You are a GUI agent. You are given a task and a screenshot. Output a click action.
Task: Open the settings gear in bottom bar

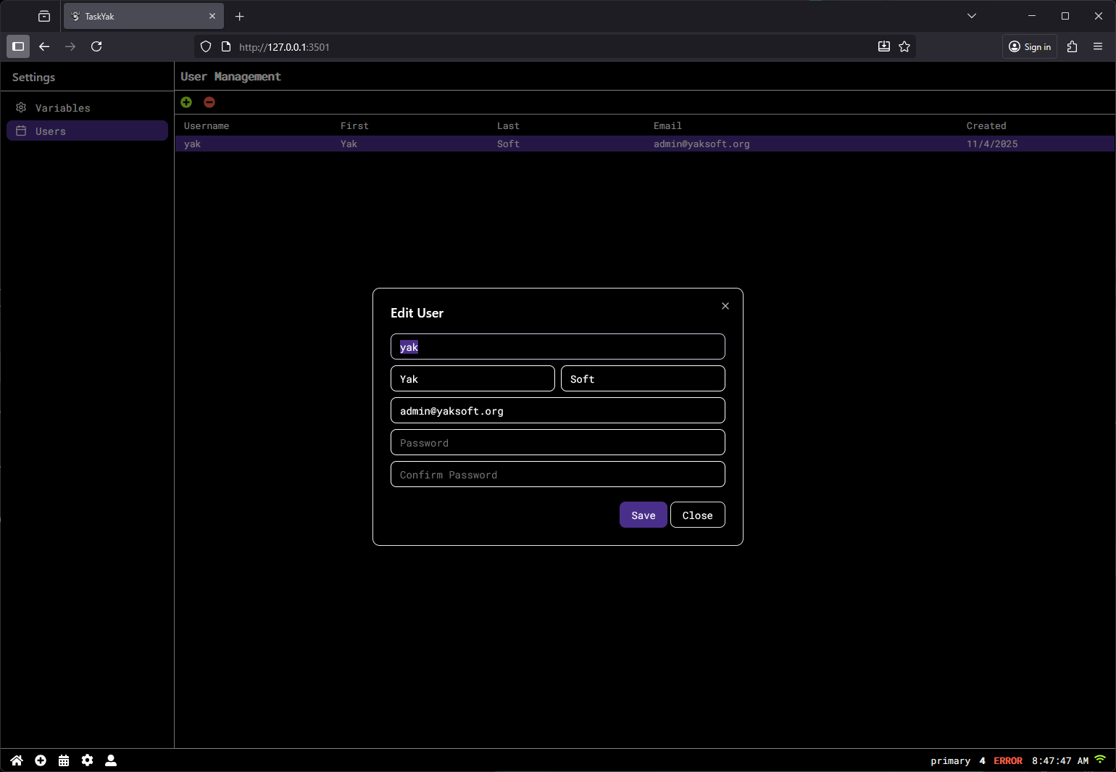tap(88, 760)
